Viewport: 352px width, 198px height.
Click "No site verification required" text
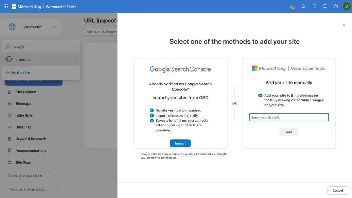(178, 110)
